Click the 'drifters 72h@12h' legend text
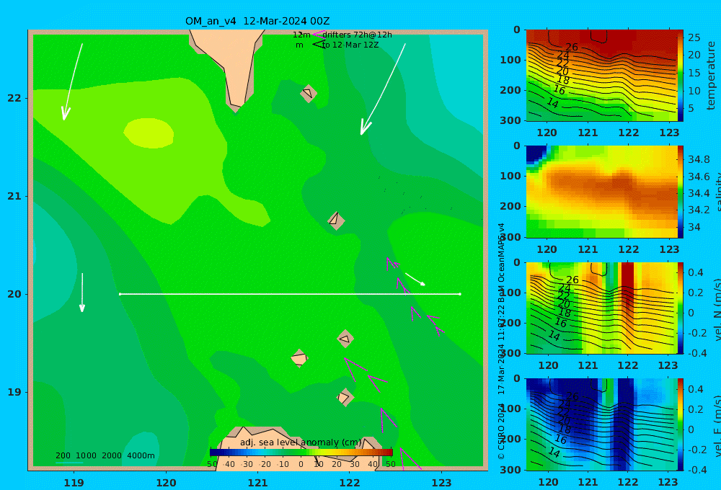The height and width of the screenshot is (490, 721). [x=358, y=35]
